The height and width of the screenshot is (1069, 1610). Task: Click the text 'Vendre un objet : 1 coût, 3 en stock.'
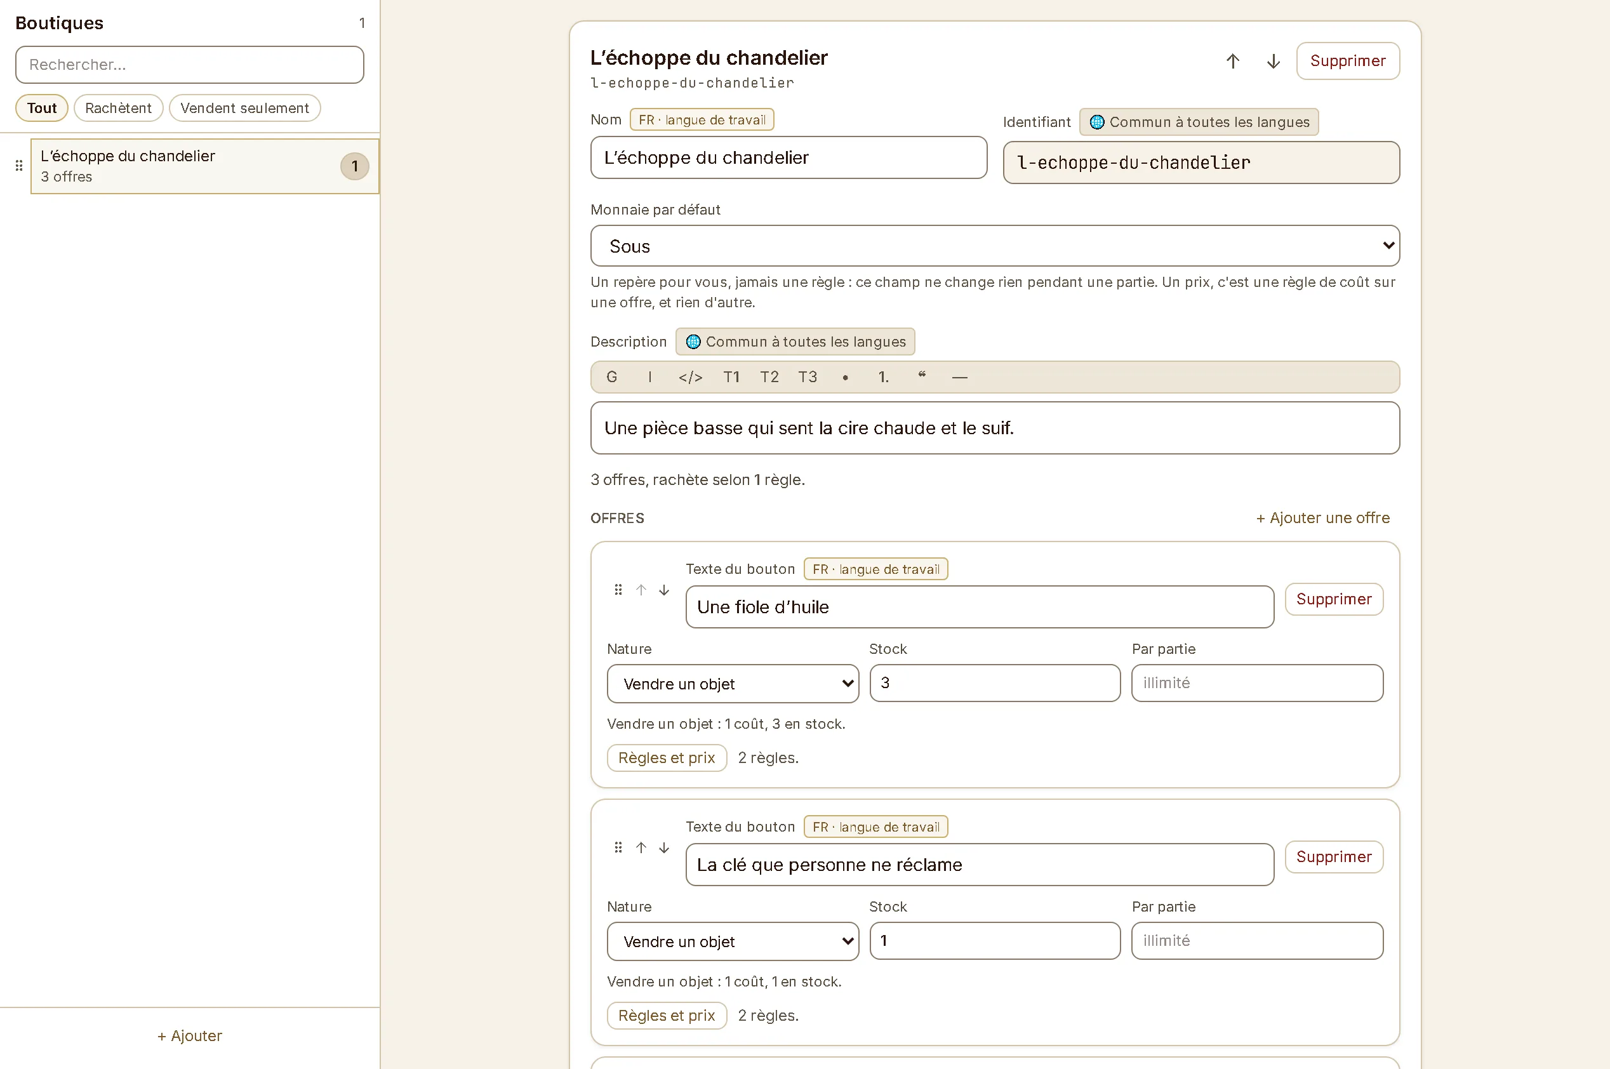click(x=726, y=723)
